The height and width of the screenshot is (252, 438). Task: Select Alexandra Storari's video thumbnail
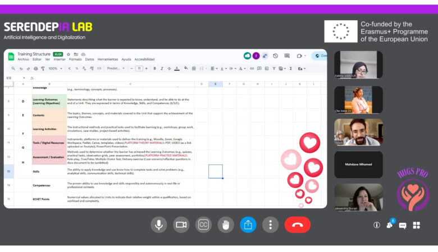358,197
